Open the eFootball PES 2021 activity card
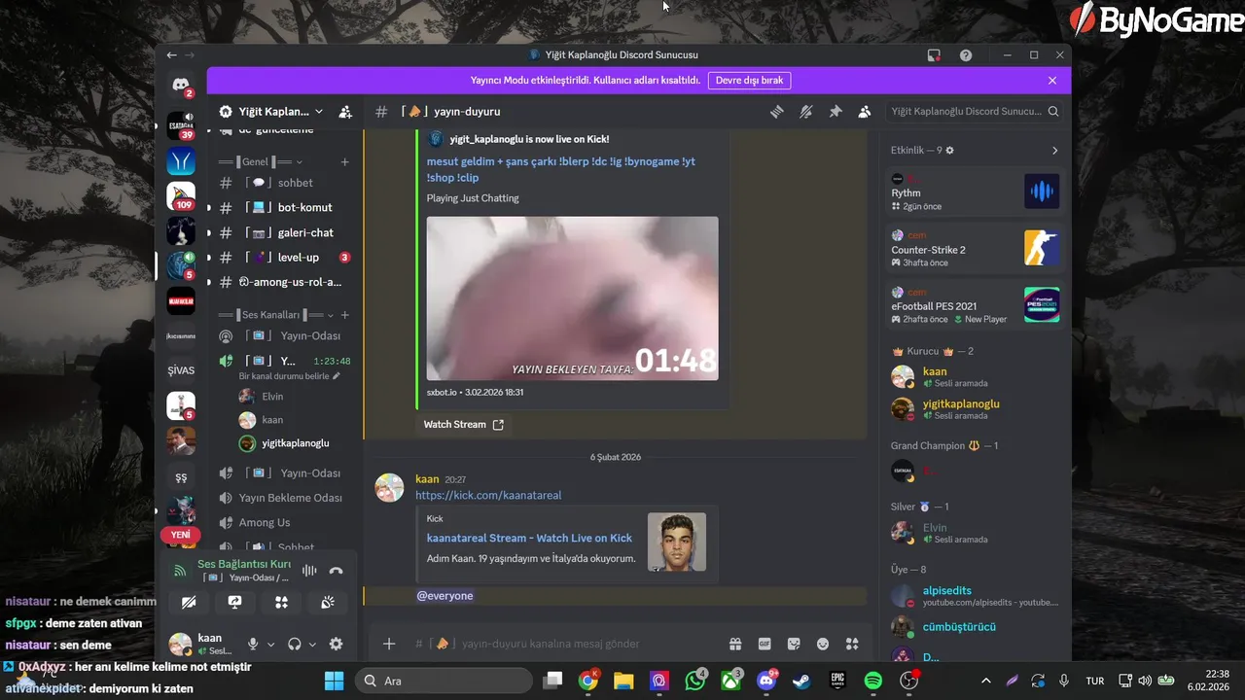Screen dimensions: 1245x700 (976, 305)
